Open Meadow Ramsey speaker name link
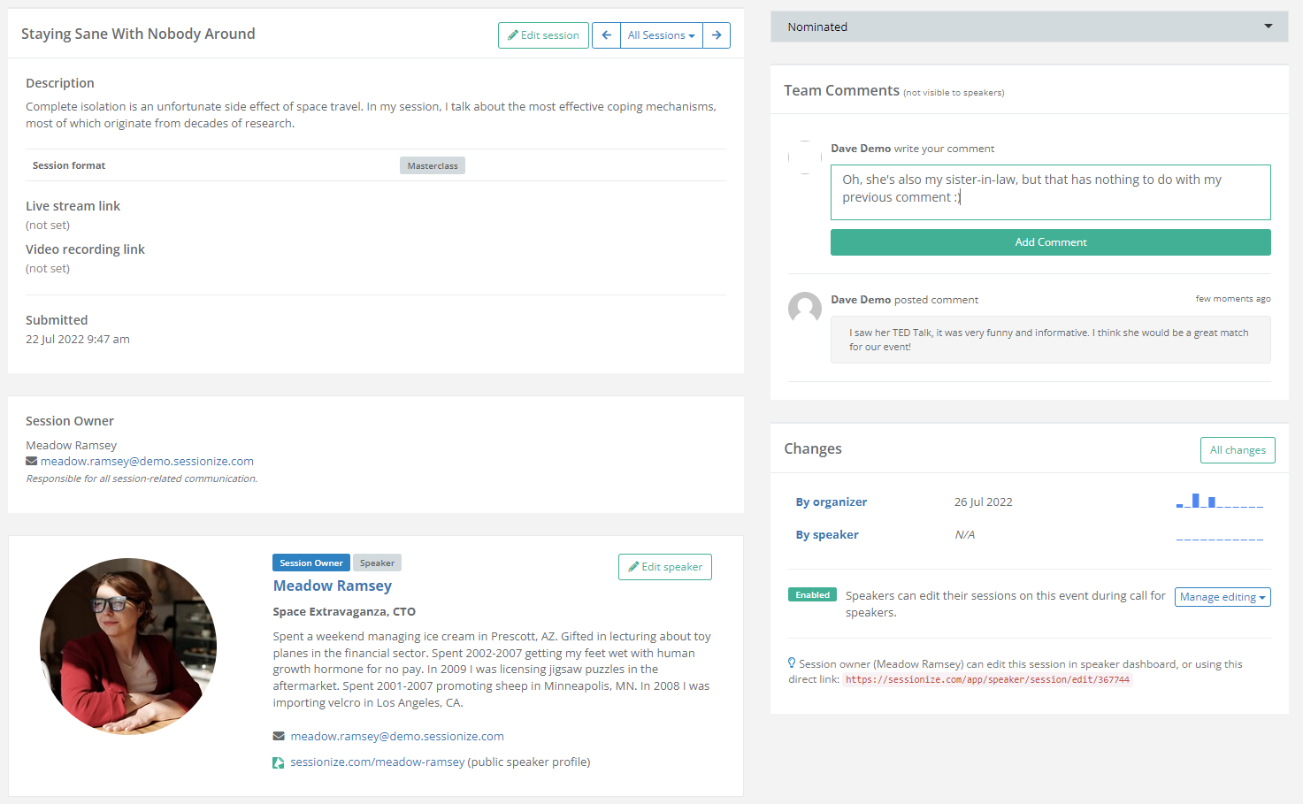 (x=333, y=586)
